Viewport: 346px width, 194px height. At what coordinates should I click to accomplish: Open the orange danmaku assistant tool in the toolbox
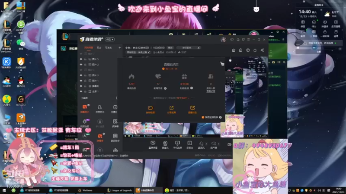(85, 109)
